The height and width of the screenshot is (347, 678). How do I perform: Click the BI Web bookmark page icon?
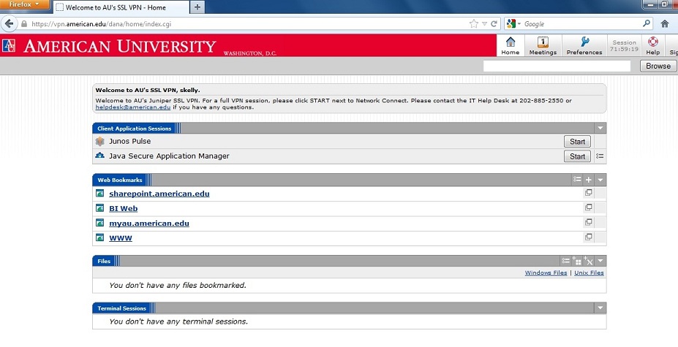pyautogui.click(x=100, y=208)
